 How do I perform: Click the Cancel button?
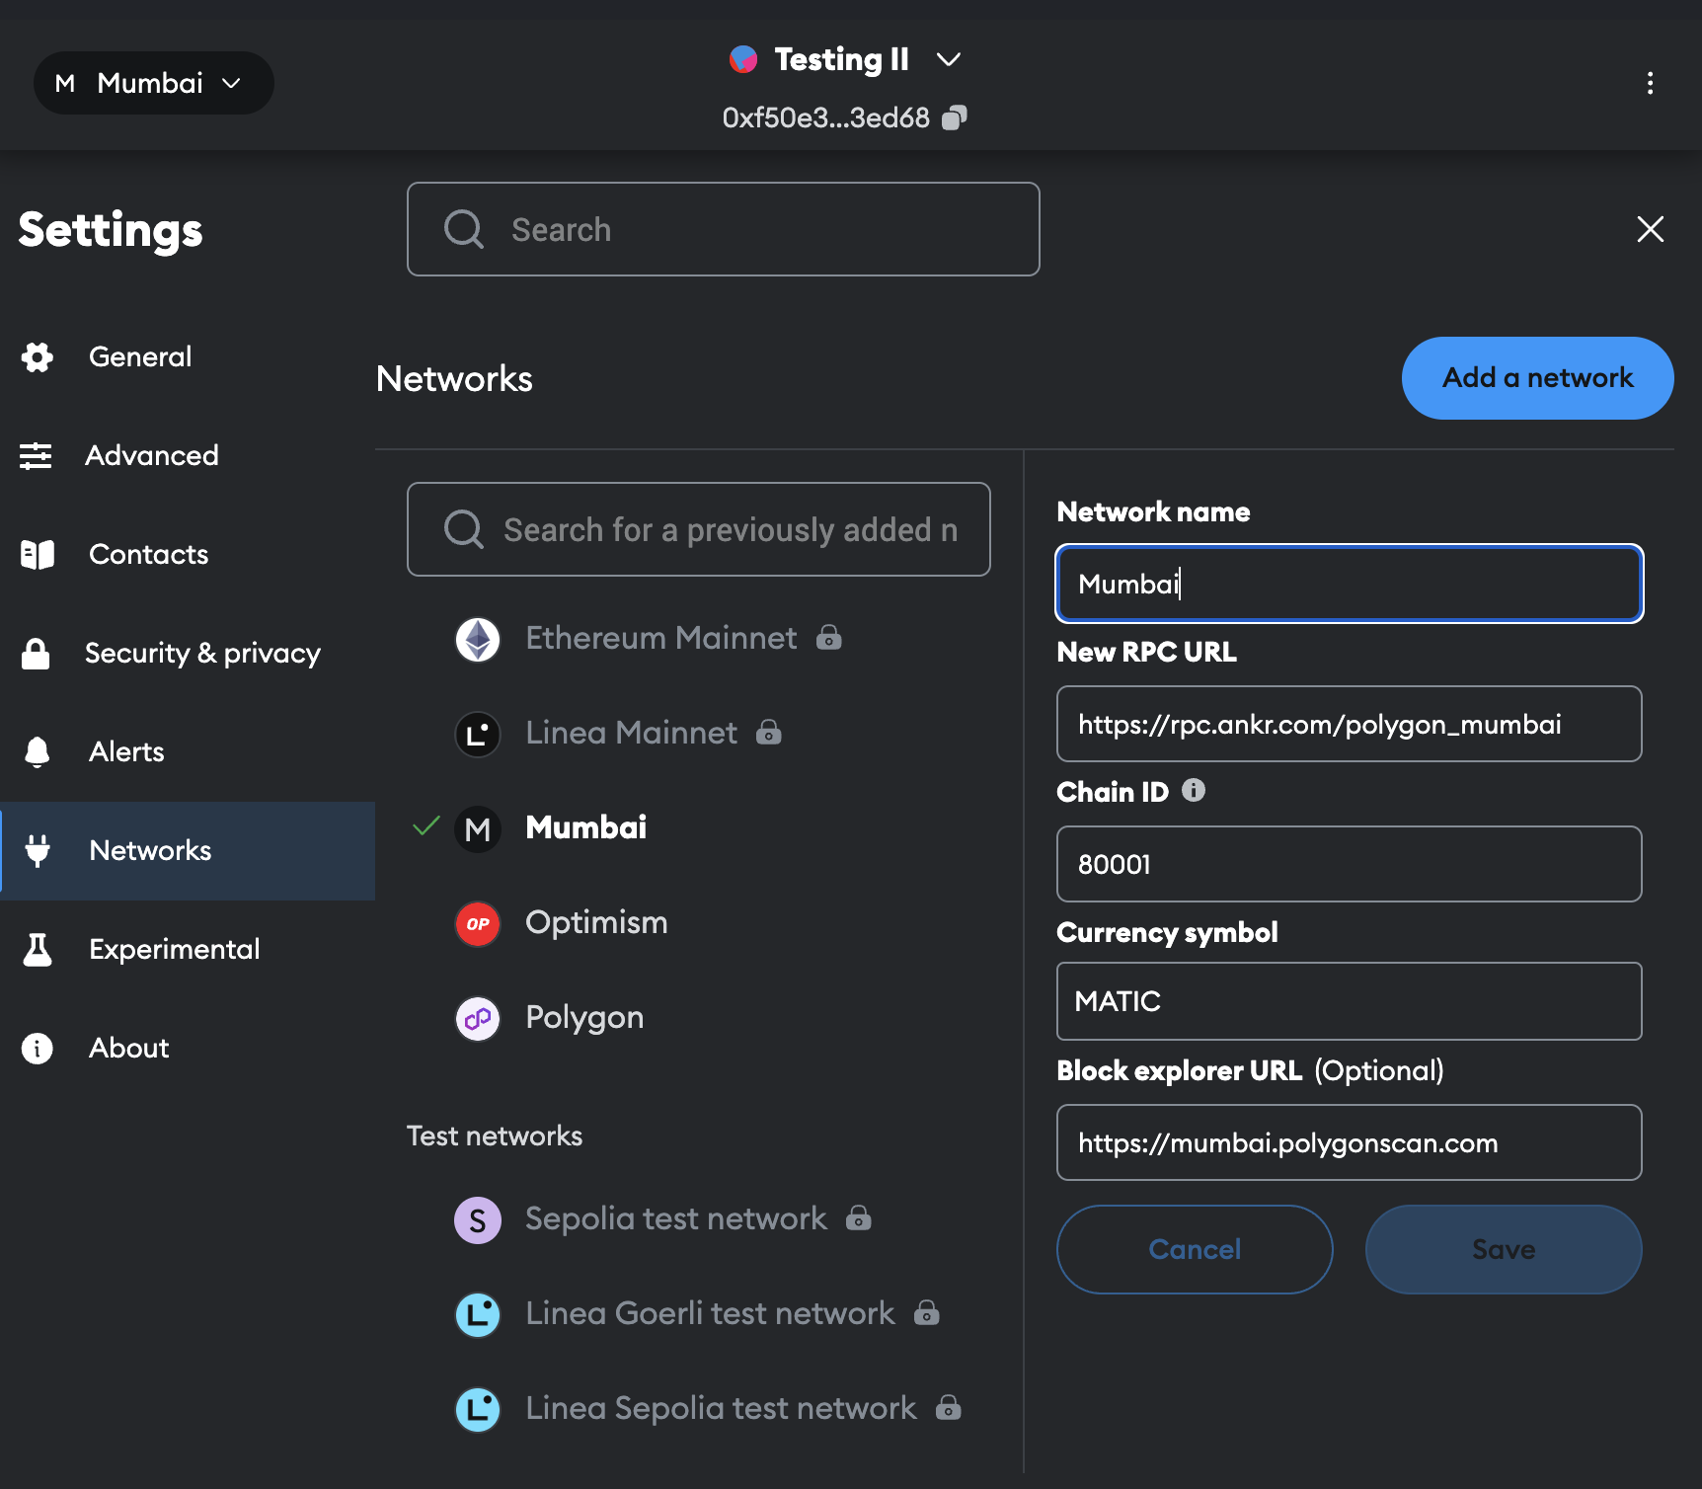pos(1195,1249)
